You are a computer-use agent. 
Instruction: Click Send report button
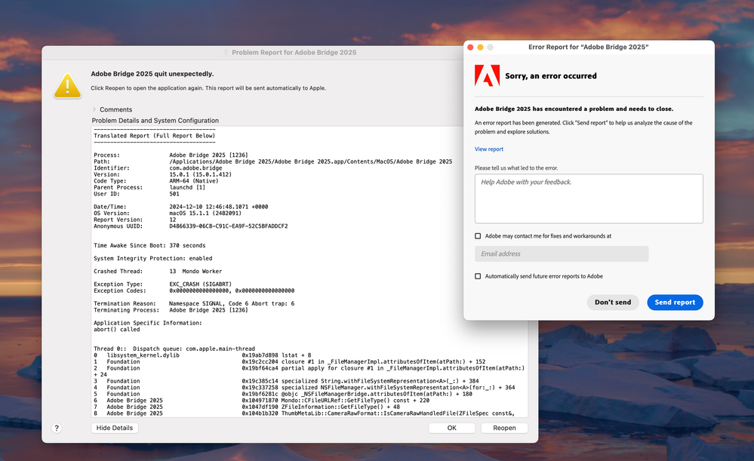coord(675,303)
